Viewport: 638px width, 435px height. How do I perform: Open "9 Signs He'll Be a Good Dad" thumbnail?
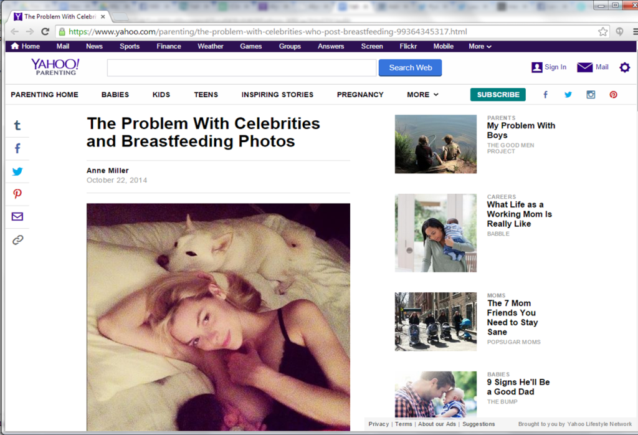coord(436,393)
